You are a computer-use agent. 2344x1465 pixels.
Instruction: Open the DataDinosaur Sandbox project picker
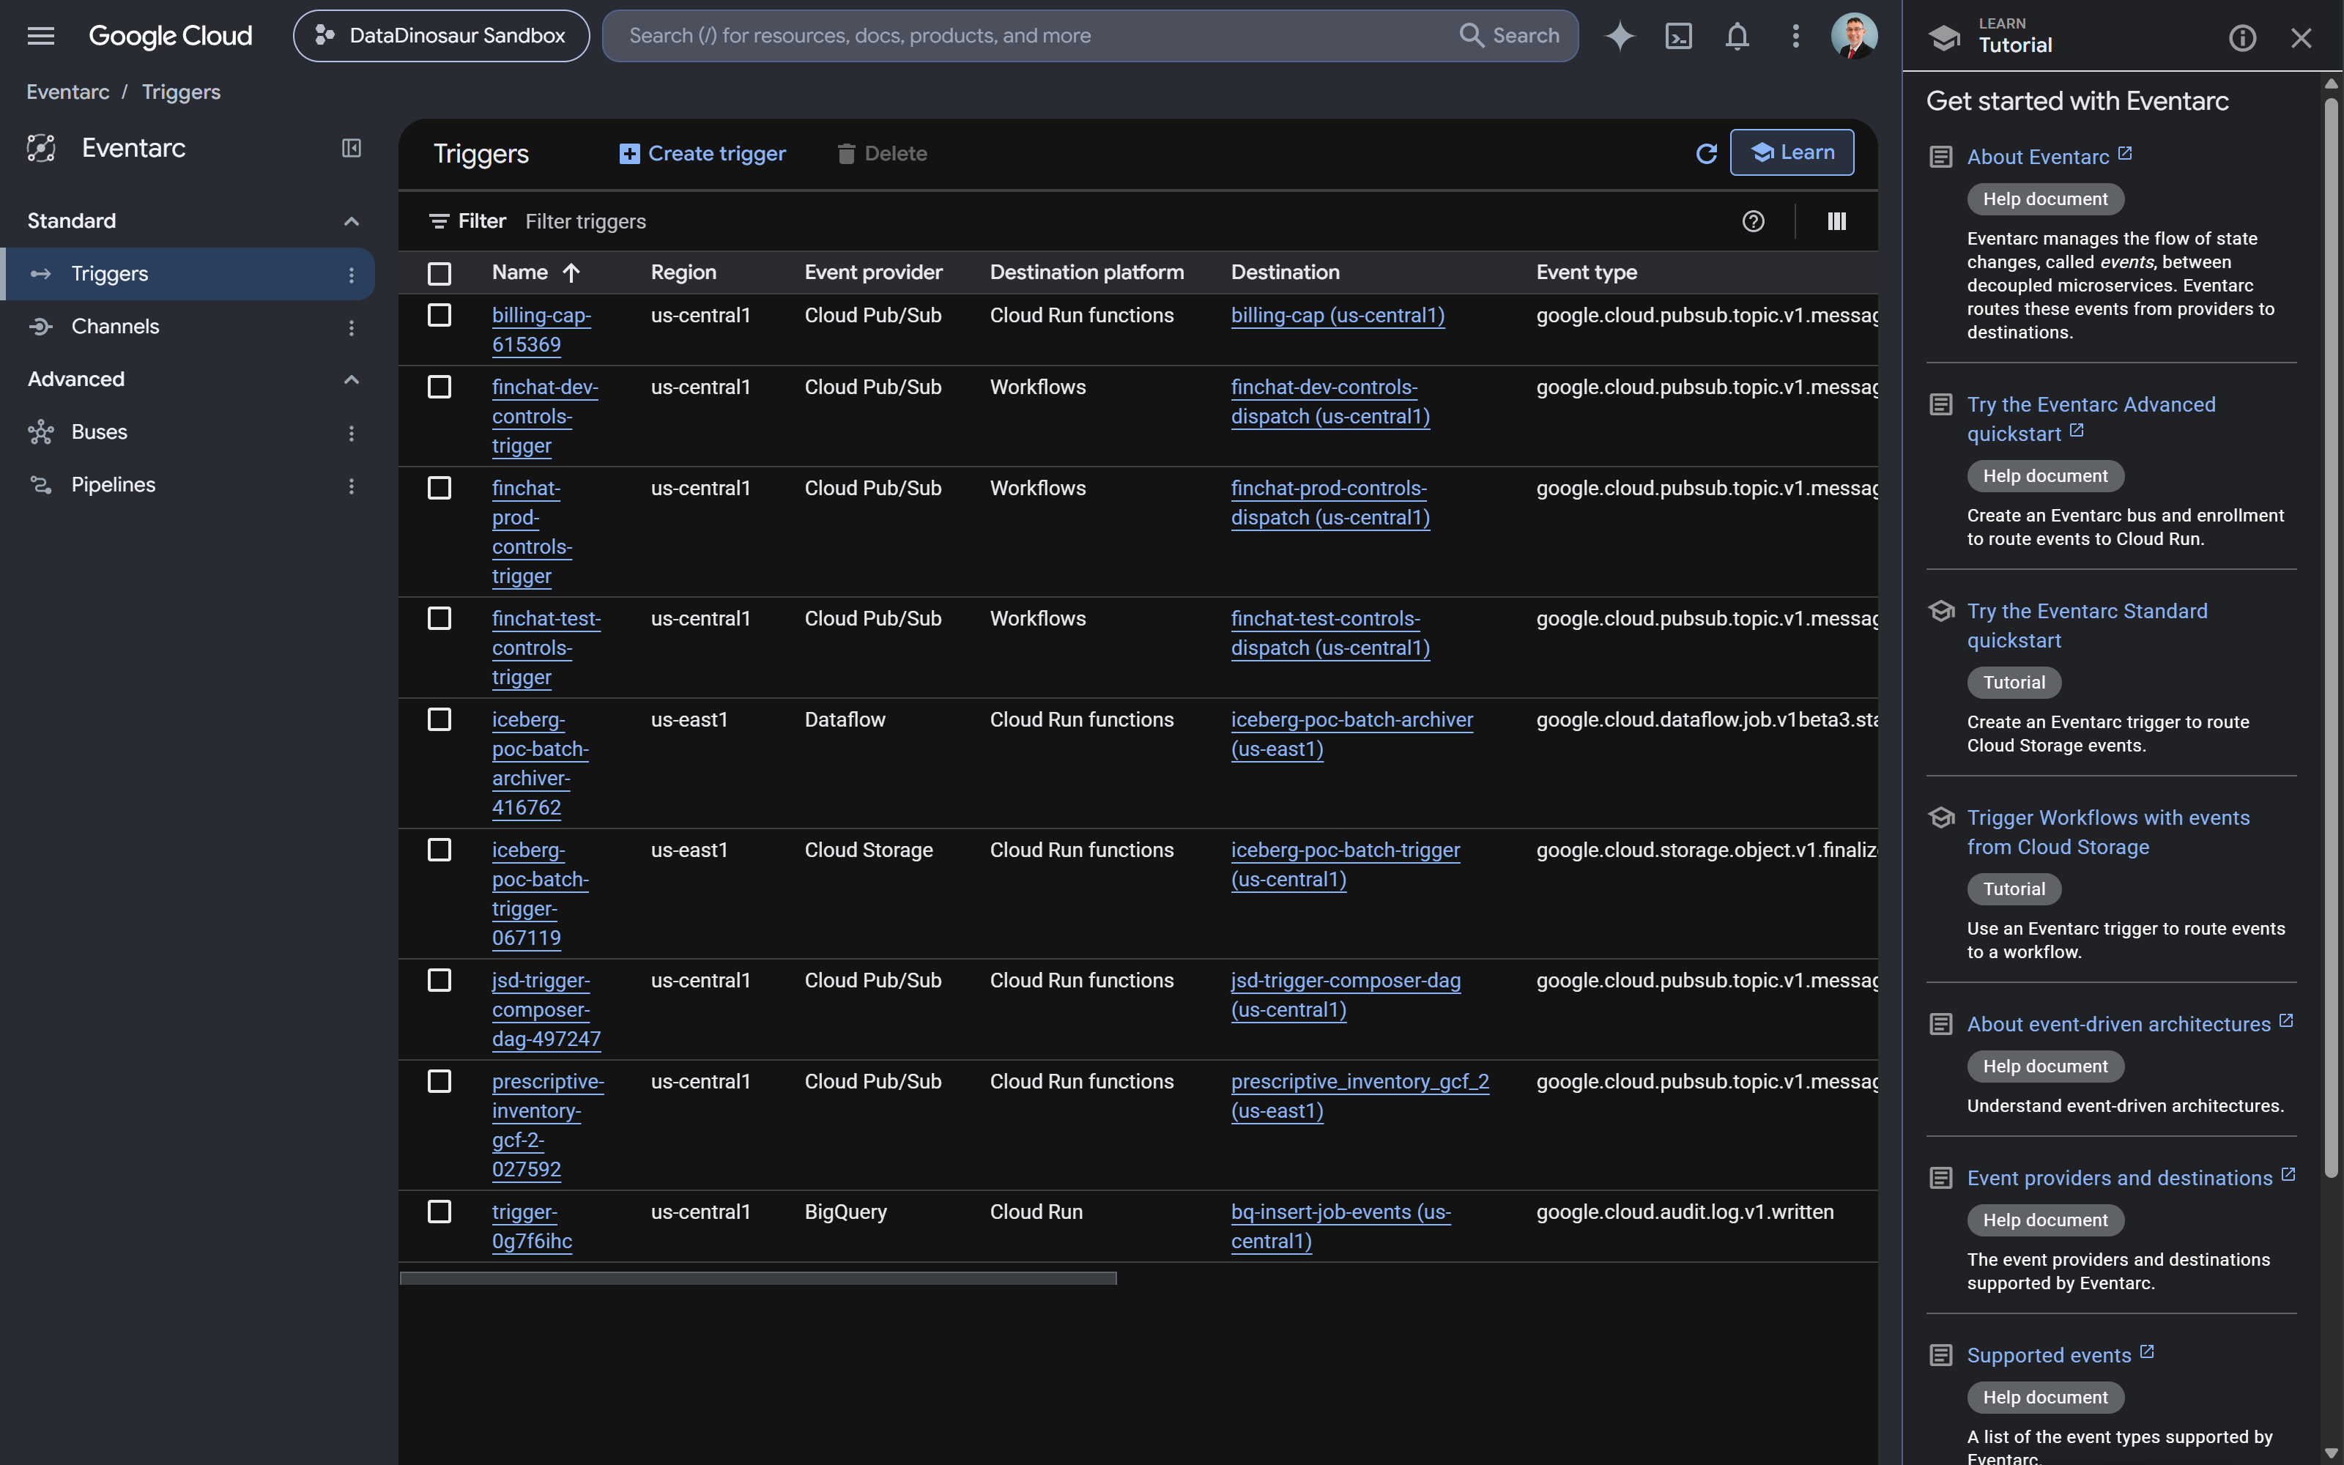pos(442,36)
